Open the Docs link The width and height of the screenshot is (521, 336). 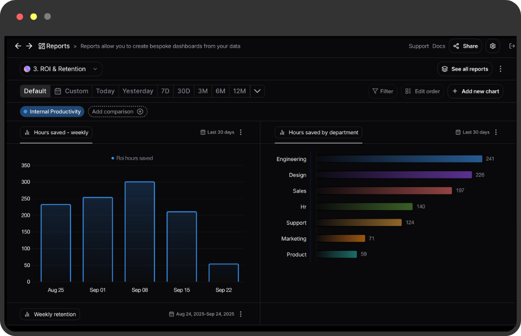(439, 46)
